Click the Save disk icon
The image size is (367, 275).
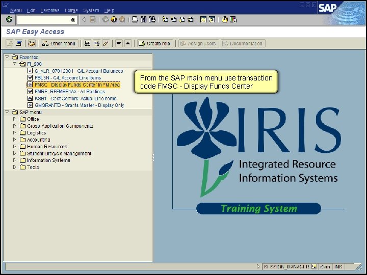[93, 20]
